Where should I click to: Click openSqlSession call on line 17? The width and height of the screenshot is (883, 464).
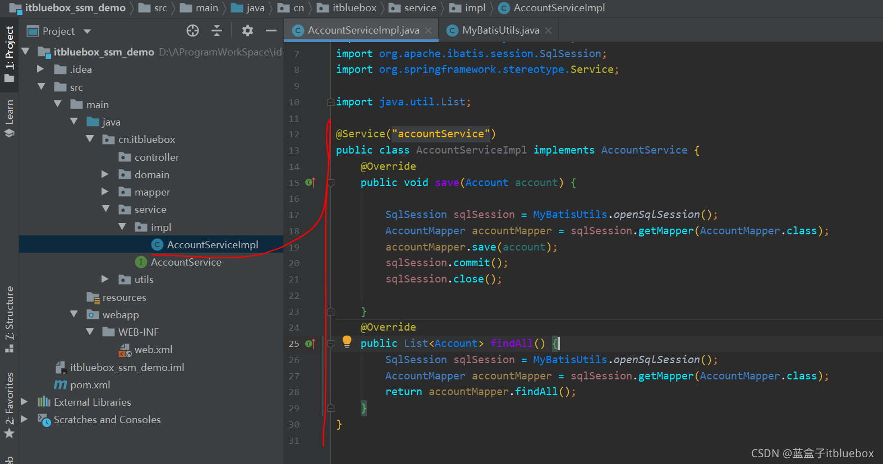click(x=656, y=215)
